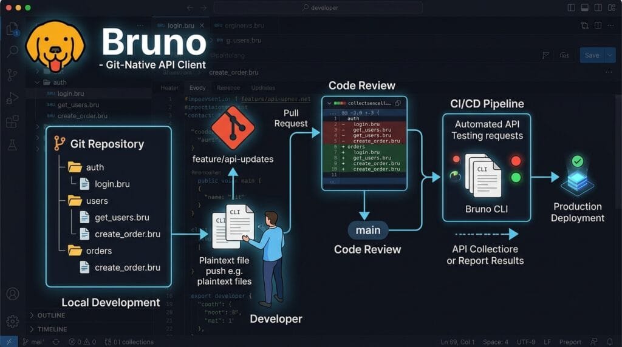Viewport: 622px width, 347px height.
Task: Open create_order.bru in the explorer tree
Action: (x=83, y=116)
